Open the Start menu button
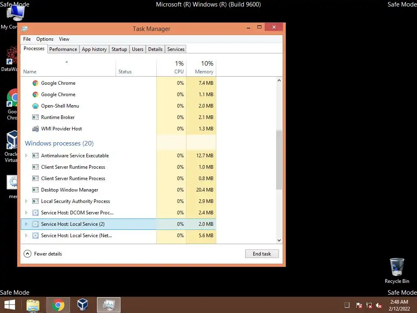The height and width of the screenshot is (313, 417). (x=10, y=305)
